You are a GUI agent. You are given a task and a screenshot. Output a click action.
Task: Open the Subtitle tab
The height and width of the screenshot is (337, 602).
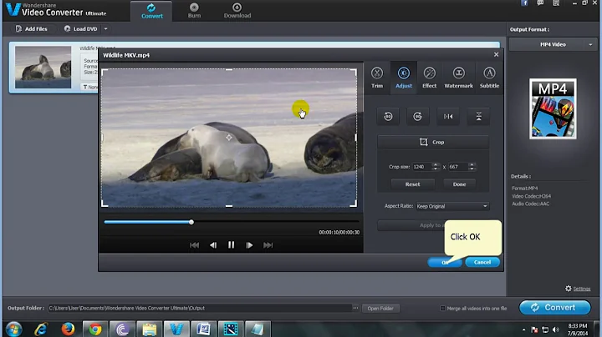tap(489, 78)
